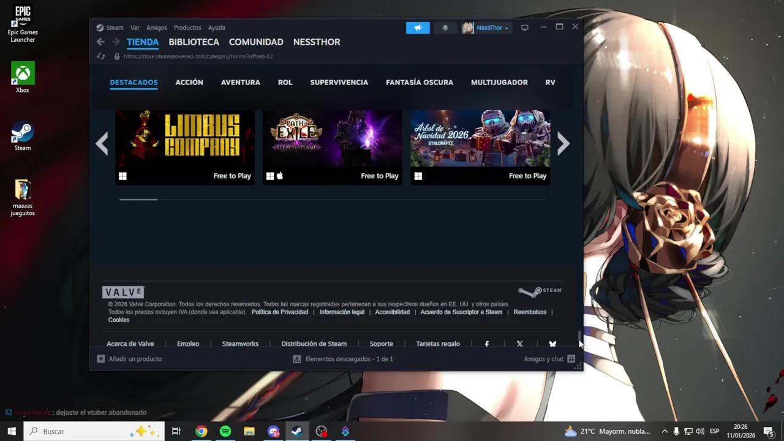
Task: Click the page vertical scrollbar thumb
Action: (x=579, y=337)
